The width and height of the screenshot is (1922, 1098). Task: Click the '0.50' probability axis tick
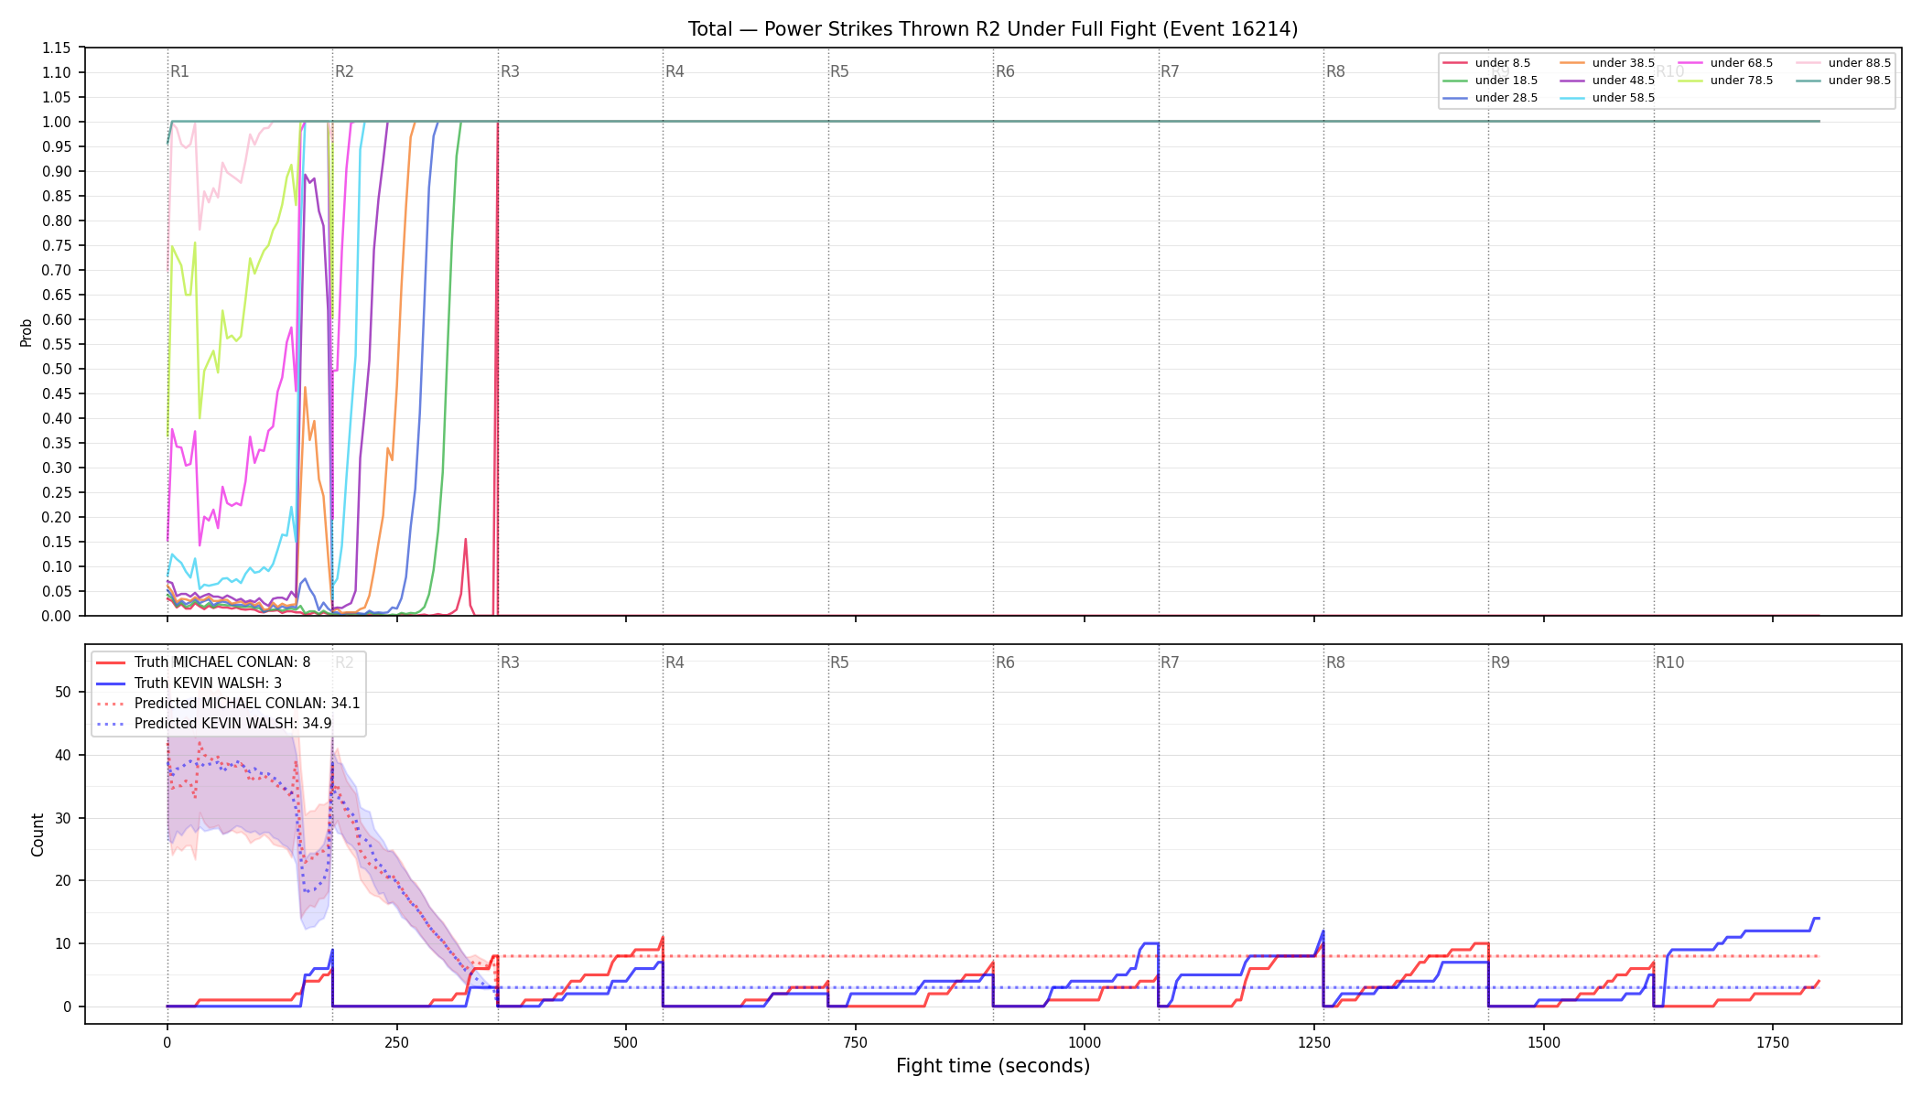[x=57, y=369]
